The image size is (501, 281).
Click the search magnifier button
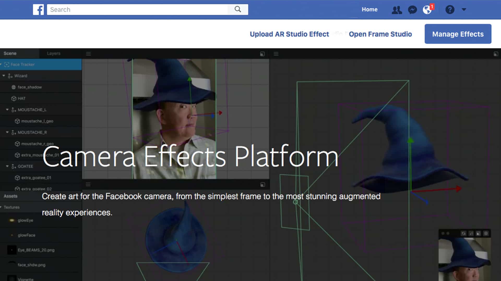238,9
